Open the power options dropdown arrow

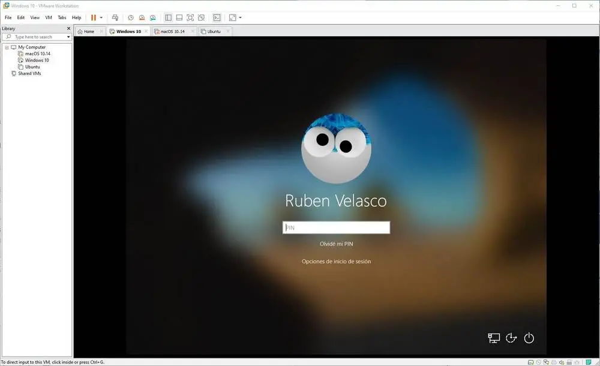click(101, 17)
